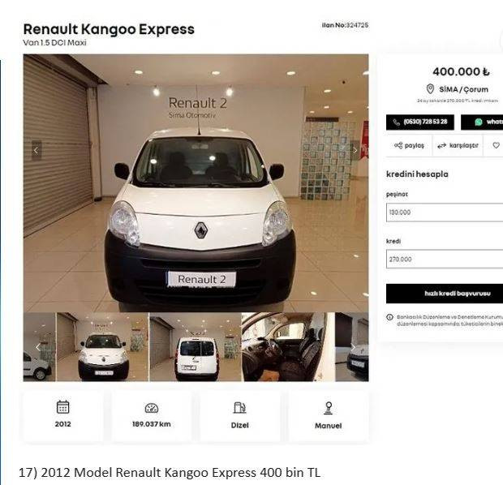The image size is (503, 485).
Task: Select the interior seats thumbnail
Action: tap(288, 347)
